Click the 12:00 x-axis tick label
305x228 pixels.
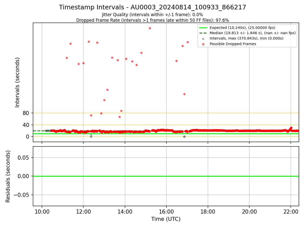pyautogui.click(x=83, y=212)
